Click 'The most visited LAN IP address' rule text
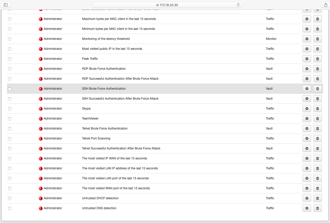 120,168
